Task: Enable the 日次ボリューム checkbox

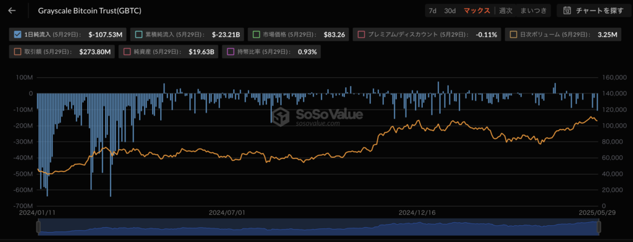Action: coord(514,35)
